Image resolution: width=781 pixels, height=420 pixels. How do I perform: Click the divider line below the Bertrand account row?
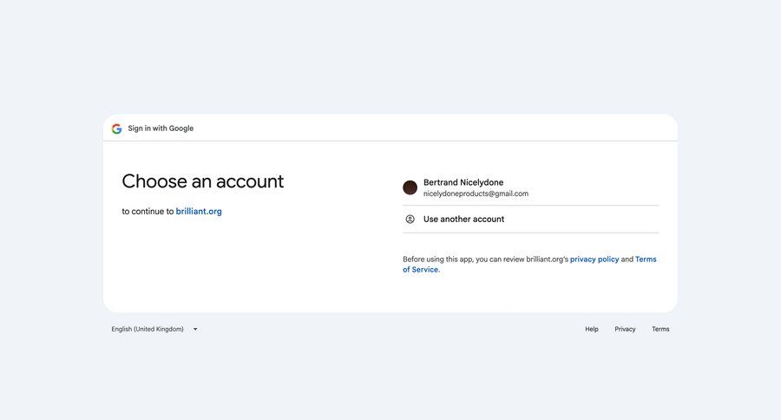(531, 206)
